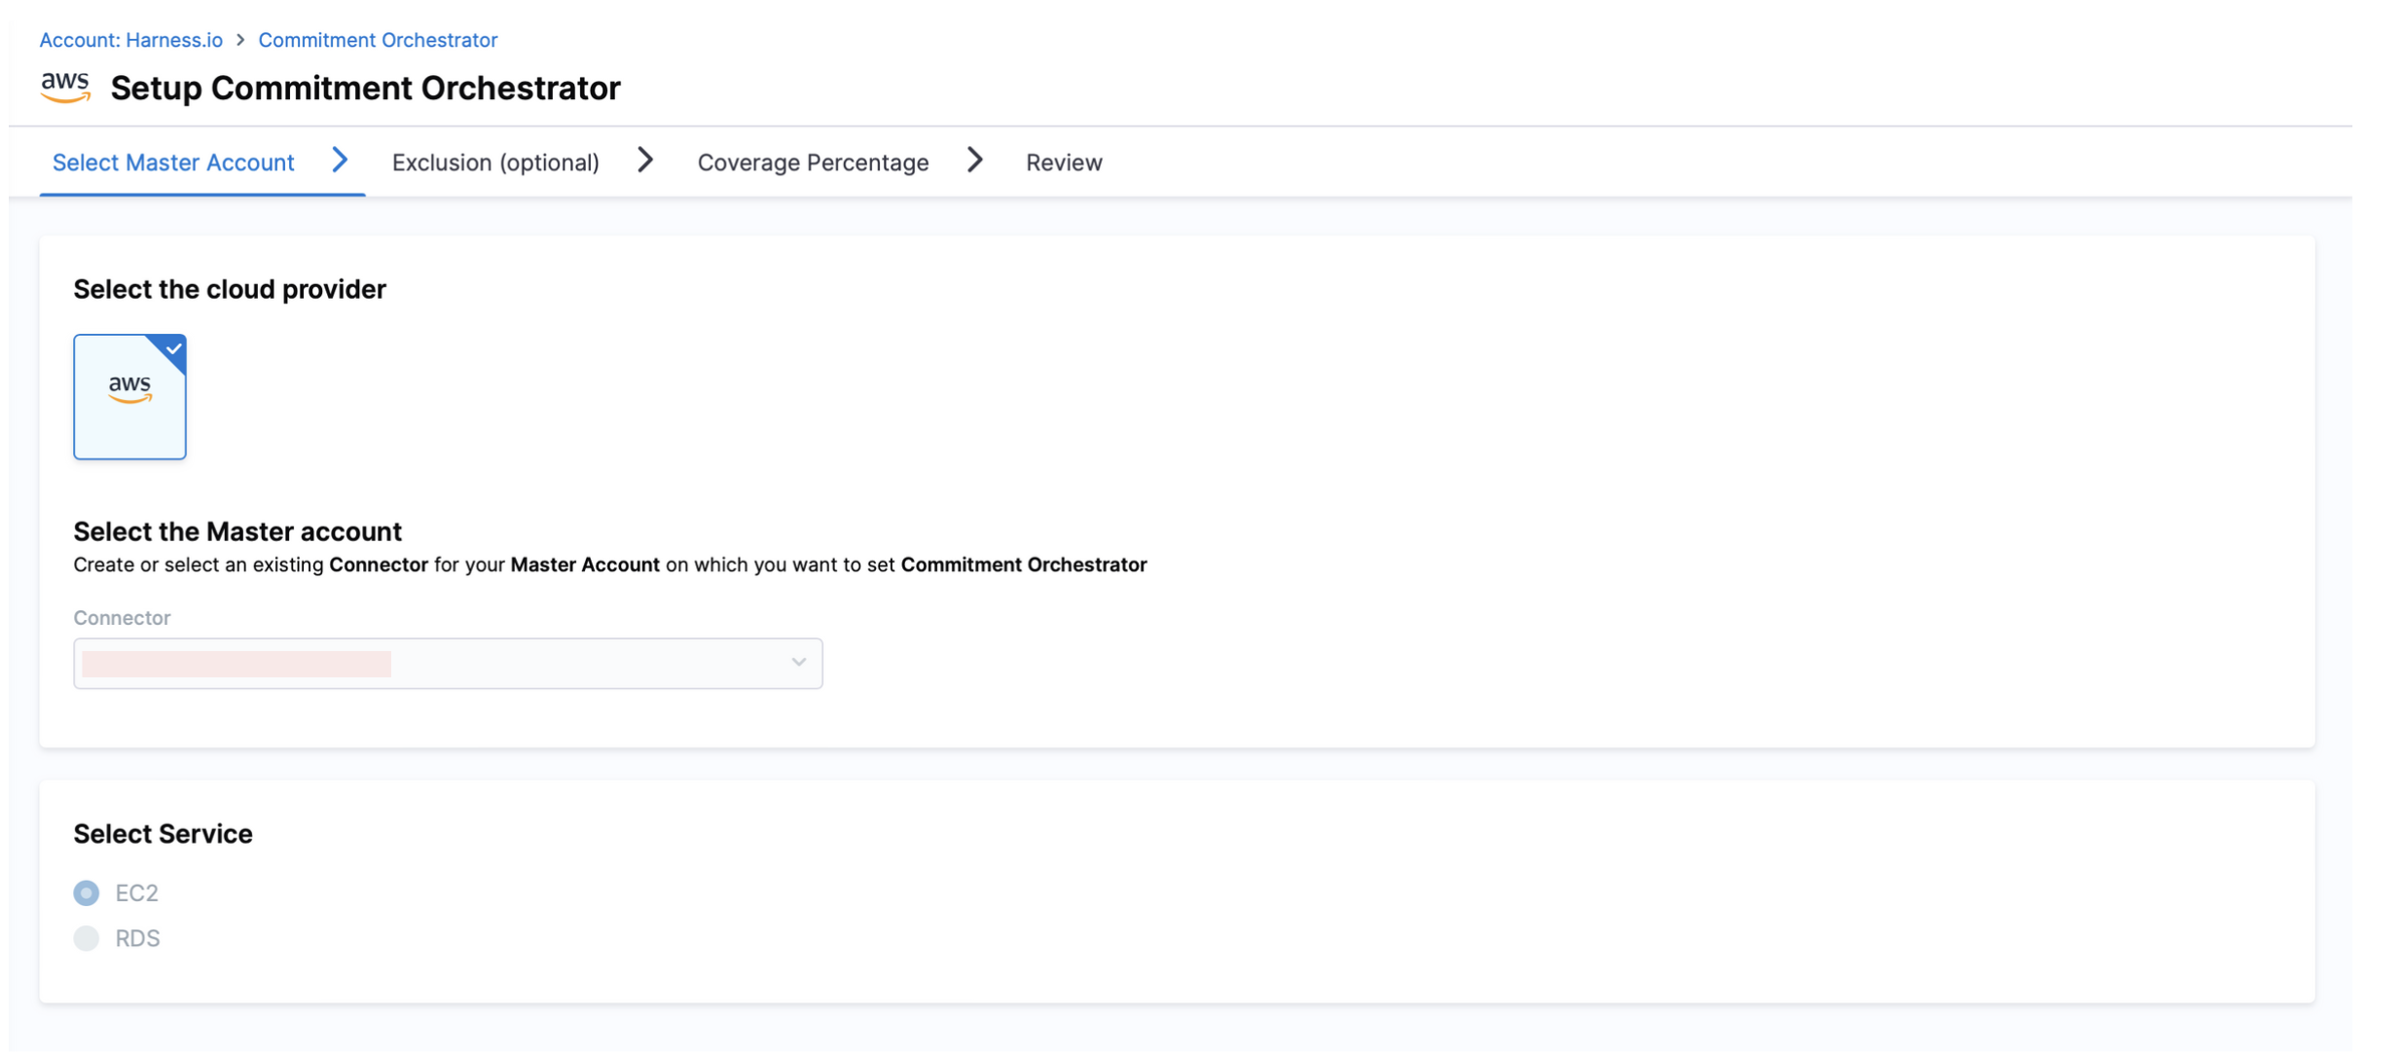Click the AWS logo beside the page title
Image resolution: width=2404 pixels, height=1053 pixels.
click(65, 88)
